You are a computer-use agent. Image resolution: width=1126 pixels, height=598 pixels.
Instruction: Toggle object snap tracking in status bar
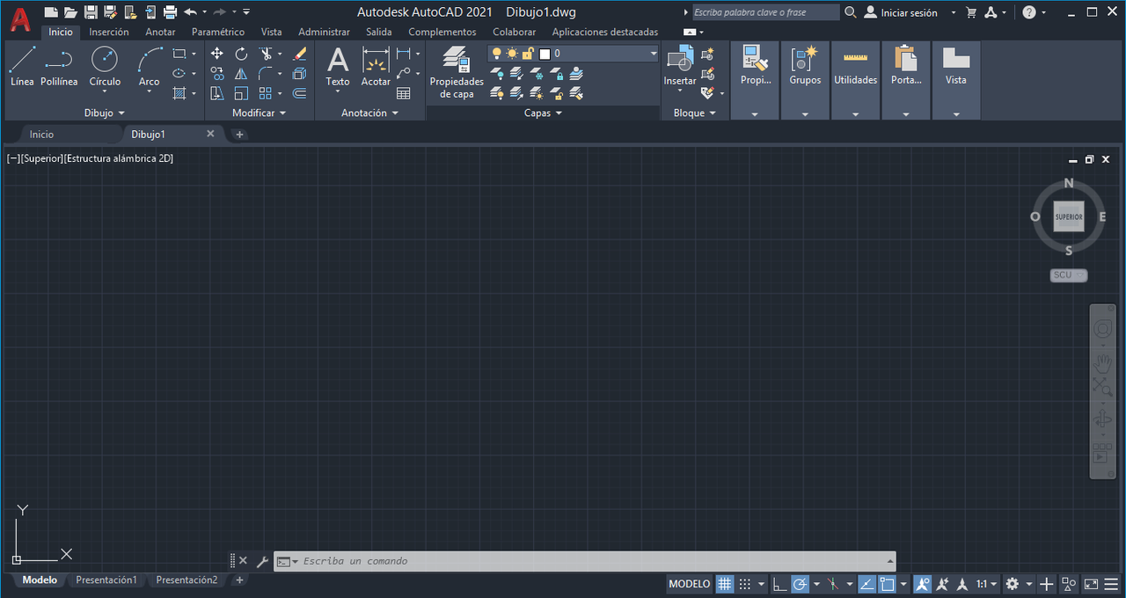tap(866, 584)
